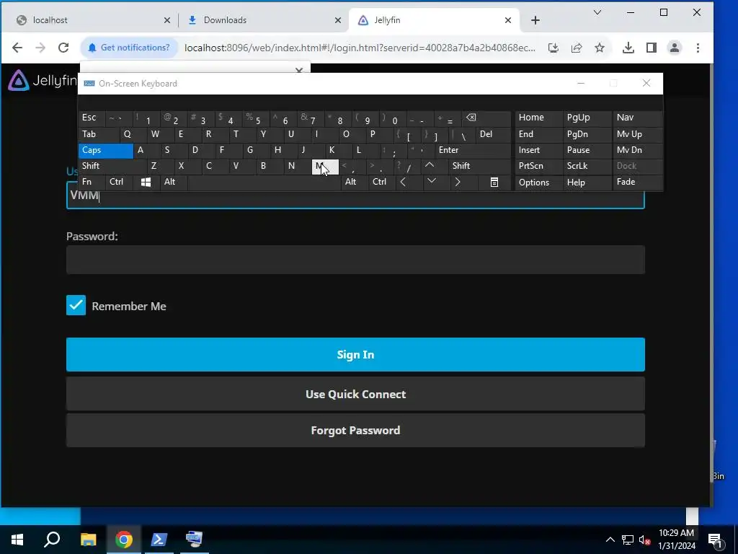Toggle the left Alt key
738x554 pixels.
point(173,182)
